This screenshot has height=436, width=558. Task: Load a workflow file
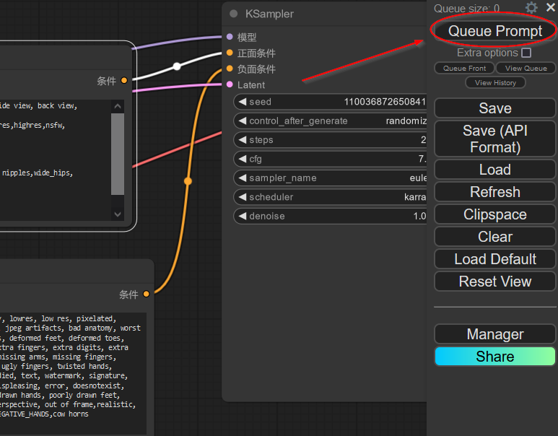click(494, 170)
